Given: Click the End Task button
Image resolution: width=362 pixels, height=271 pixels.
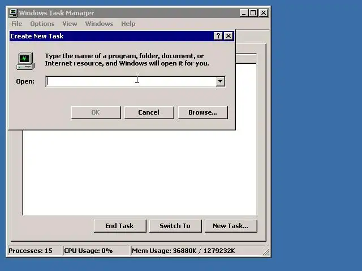Looking at the screenshot, I should pyautogui.click(x=120, y=226).
